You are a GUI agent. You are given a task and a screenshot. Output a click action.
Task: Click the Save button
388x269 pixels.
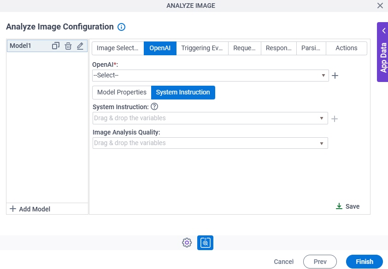[x=347, y=206]
